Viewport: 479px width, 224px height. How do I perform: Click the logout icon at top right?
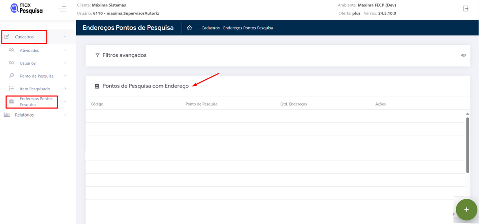[x=466, y=9]
